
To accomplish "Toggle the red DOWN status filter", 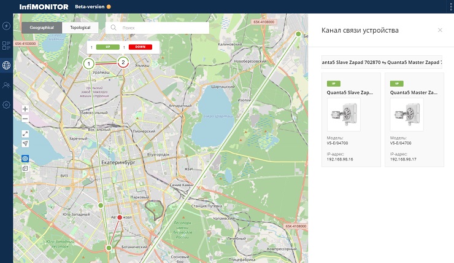I will click(x=140, y=47).
